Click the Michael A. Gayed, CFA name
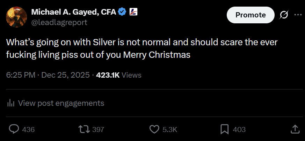Viewport: 305px width, 141px height. coord(74,12)
